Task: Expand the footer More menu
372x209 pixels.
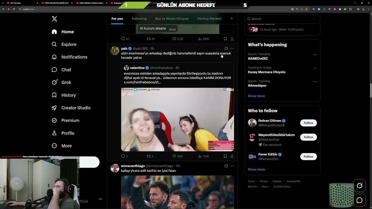Action: coord(266,187)
